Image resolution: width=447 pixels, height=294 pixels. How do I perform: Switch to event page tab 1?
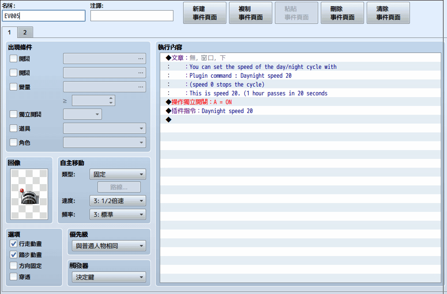tap(9, 32)
